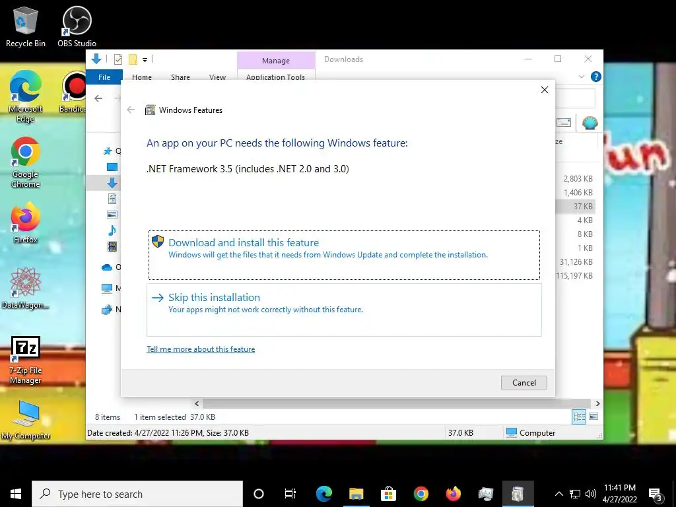676x507 pixels.
Task: Launch OBS Studio from desktop
Action: (x=77, y=26)
